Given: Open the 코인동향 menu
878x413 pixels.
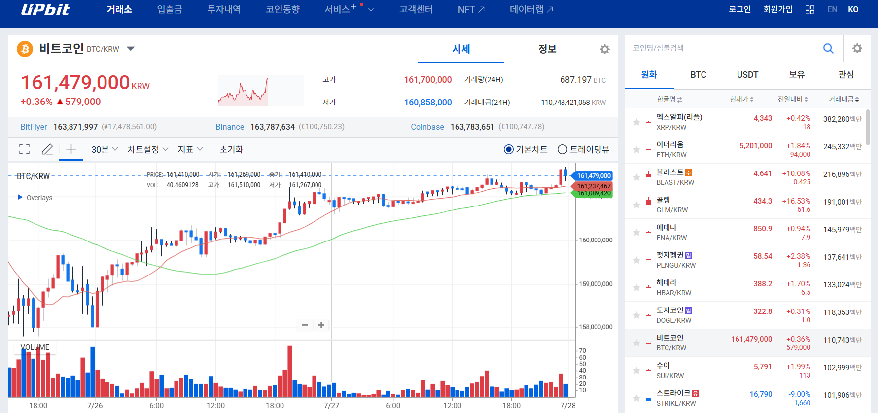Looking at the screenshot, I should coord(282,9).
